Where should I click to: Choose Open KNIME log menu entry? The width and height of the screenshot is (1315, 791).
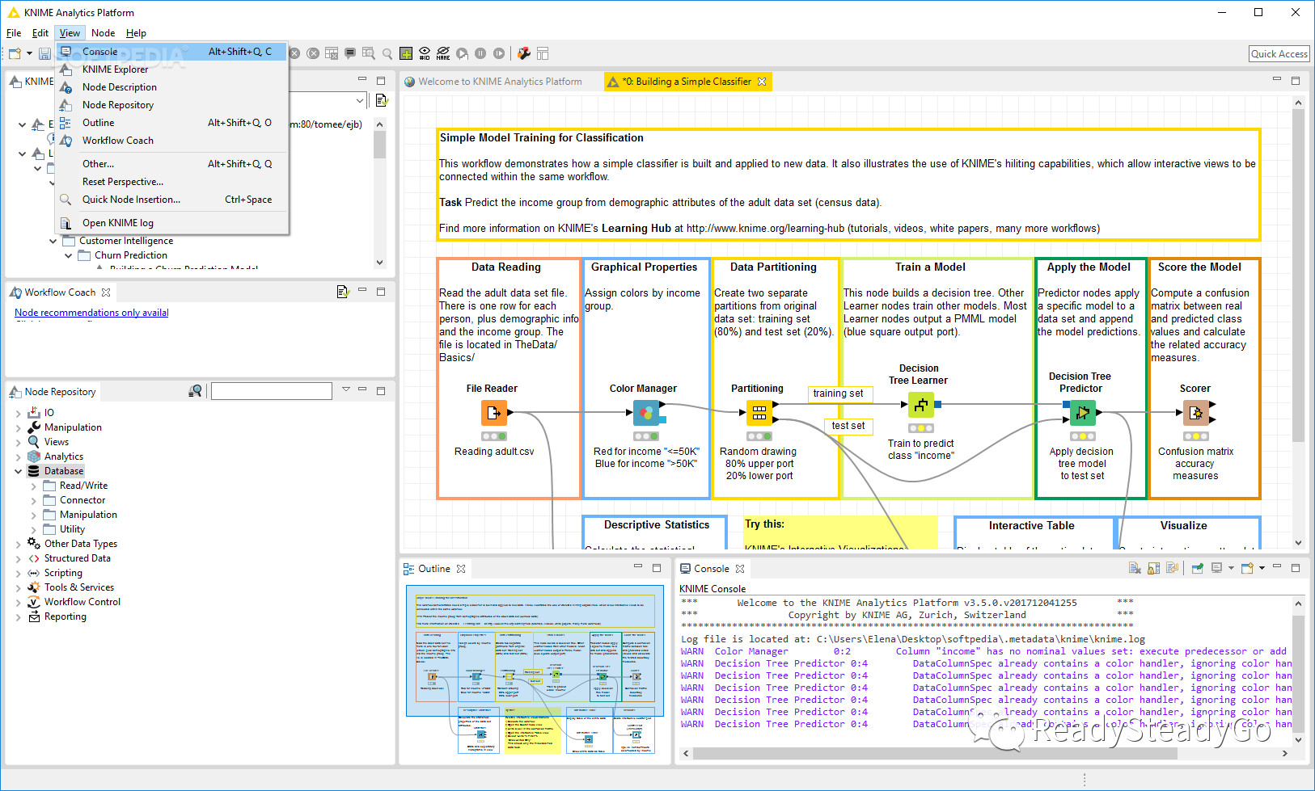(x=171, y=223)
